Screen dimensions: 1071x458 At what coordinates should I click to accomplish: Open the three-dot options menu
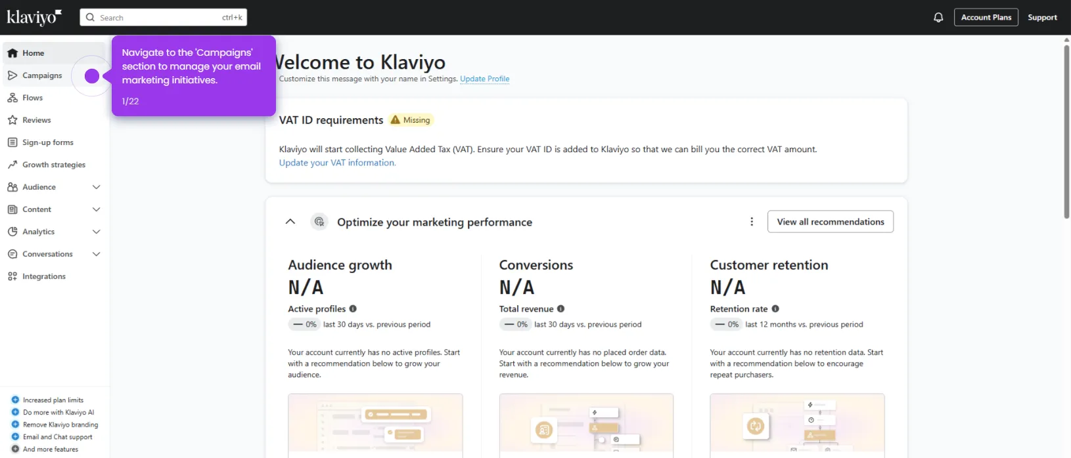[752, 222]
